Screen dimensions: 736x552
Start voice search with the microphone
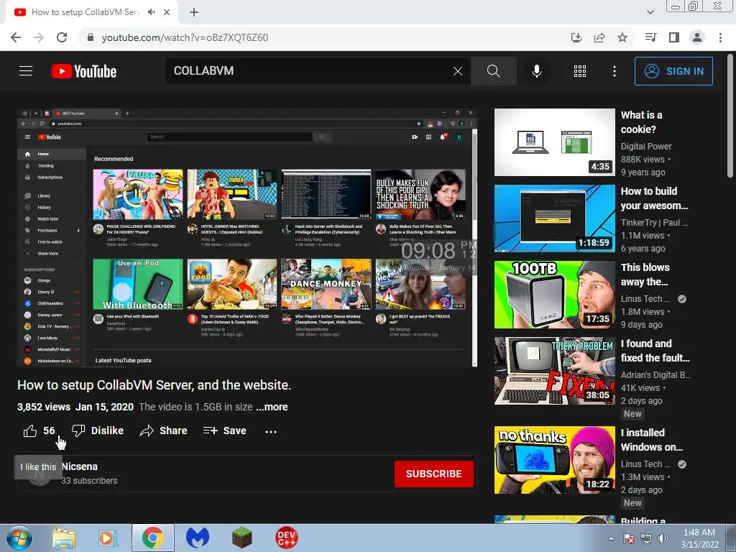click(x=536, y=71)
